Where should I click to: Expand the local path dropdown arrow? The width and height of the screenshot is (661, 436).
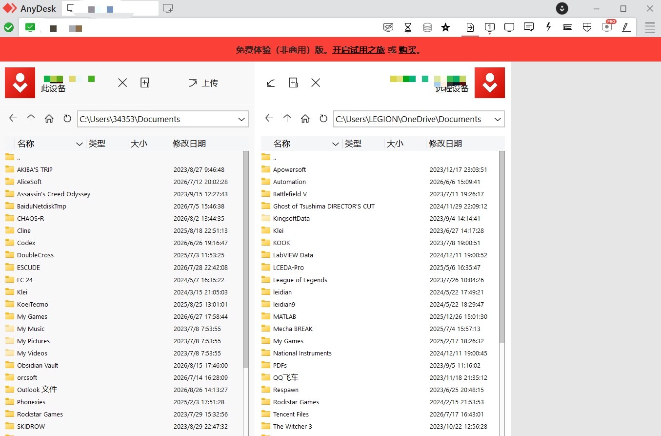click(x=241, y=119)
